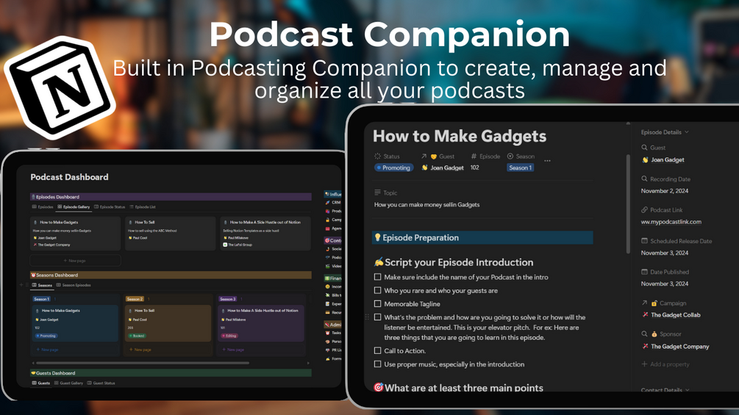Click the Recording Date search icon
Viewport: 739px width, 415px height.
(x=644, y=178)
